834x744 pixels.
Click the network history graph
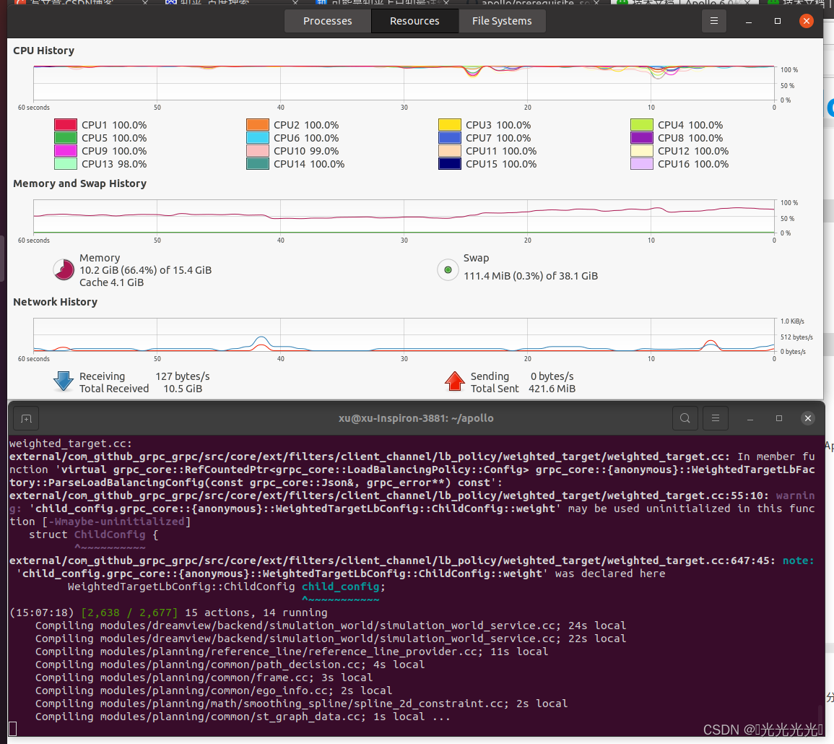(404, 334)
